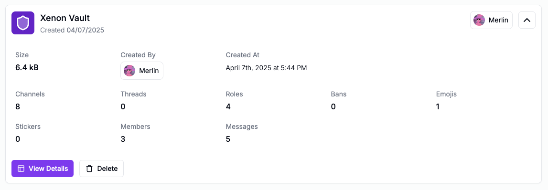Viewport: 548px width, 190px height.
Task: Delete the Xenon Vault backup
Action: [101, 169]
